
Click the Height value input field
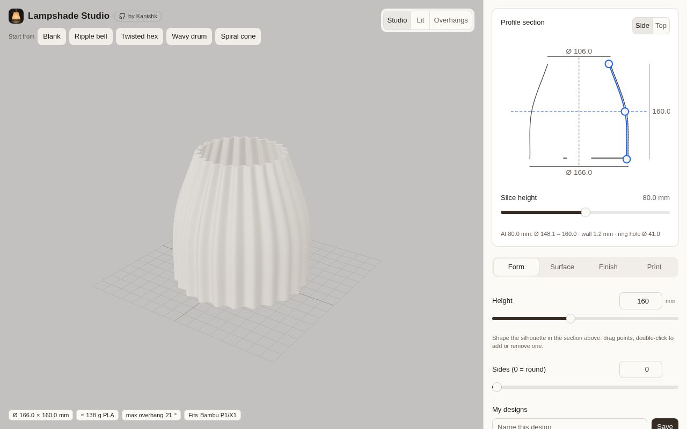(x=641, y=301)
